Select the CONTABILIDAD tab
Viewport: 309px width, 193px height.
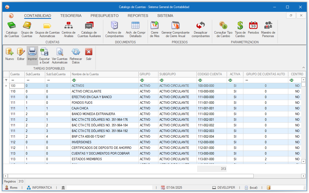[37, 16]
